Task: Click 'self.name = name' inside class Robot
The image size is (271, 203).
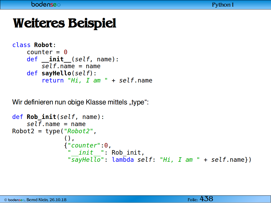Action: (71, 66)
